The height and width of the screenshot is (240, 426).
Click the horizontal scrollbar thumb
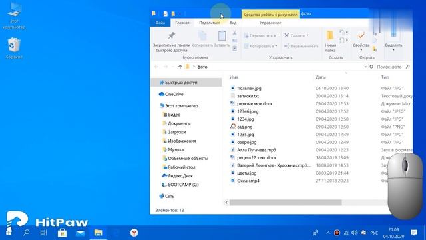(x=286, y=203)
